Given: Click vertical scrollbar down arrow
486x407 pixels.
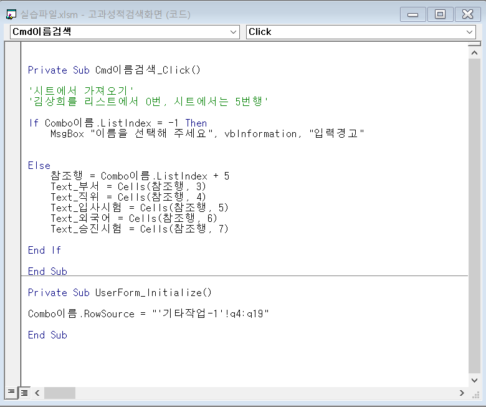Looking at the screenshot, I should pos(474,380).
